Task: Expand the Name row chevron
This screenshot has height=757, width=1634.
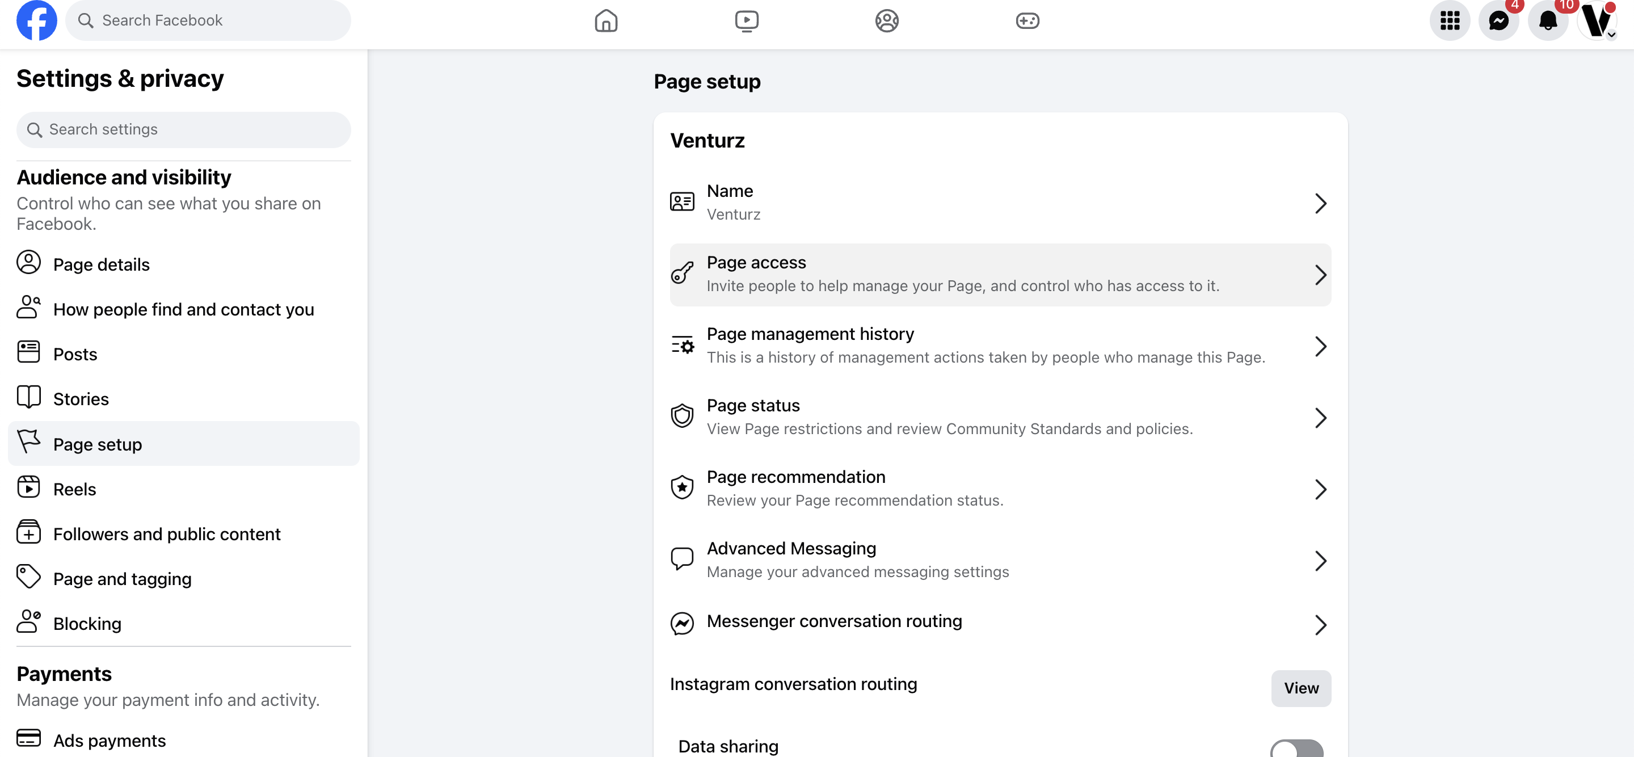Action: tap(1321, 203)
